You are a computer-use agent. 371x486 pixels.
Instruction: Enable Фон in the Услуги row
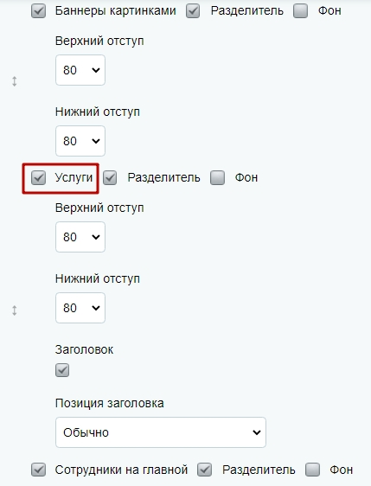tap(217, 178)
